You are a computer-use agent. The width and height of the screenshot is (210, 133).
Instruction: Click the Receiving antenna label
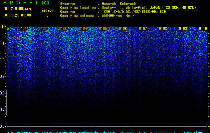tap(77, 16)
